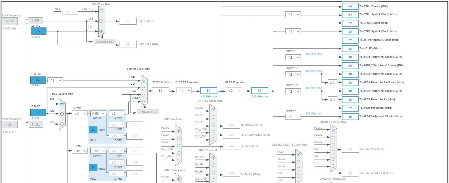449x183 pixels.
Task: Open the D2PPRE2 /2 dropdown
Action: (293, 91)
